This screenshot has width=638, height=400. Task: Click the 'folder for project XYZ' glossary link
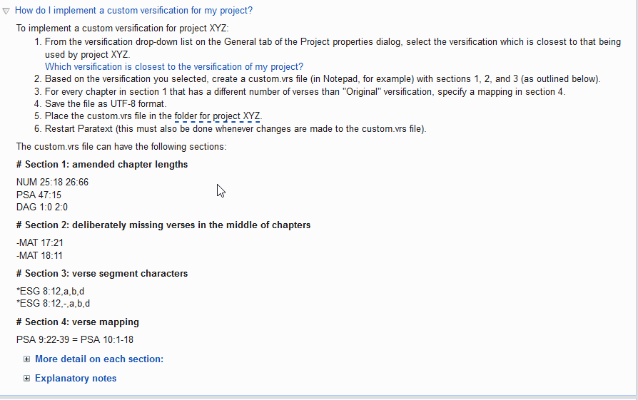217,116
